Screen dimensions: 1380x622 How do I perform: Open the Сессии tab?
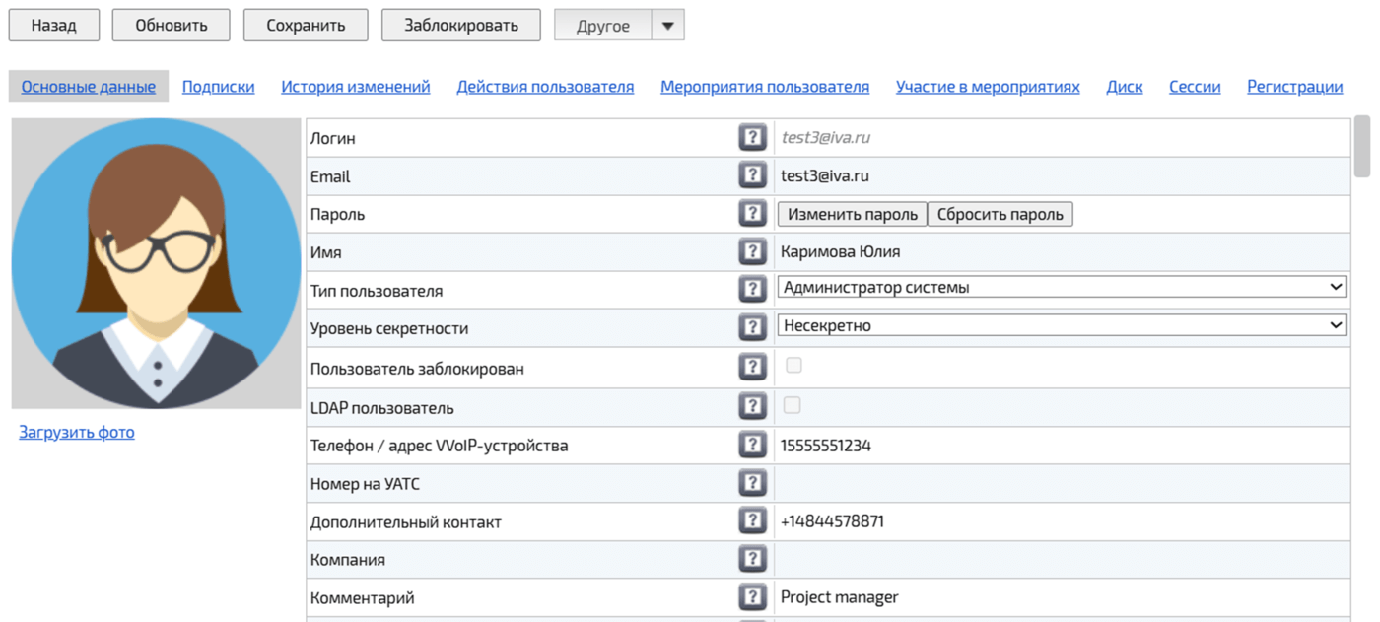pos(1195,87)
